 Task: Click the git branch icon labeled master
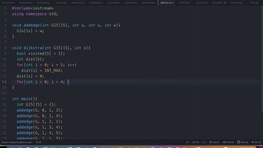(210, 142)
